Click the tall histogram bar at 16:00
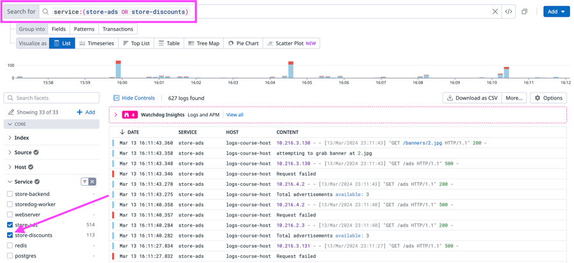Screen dimensions: 574x263 coord(118,69)
